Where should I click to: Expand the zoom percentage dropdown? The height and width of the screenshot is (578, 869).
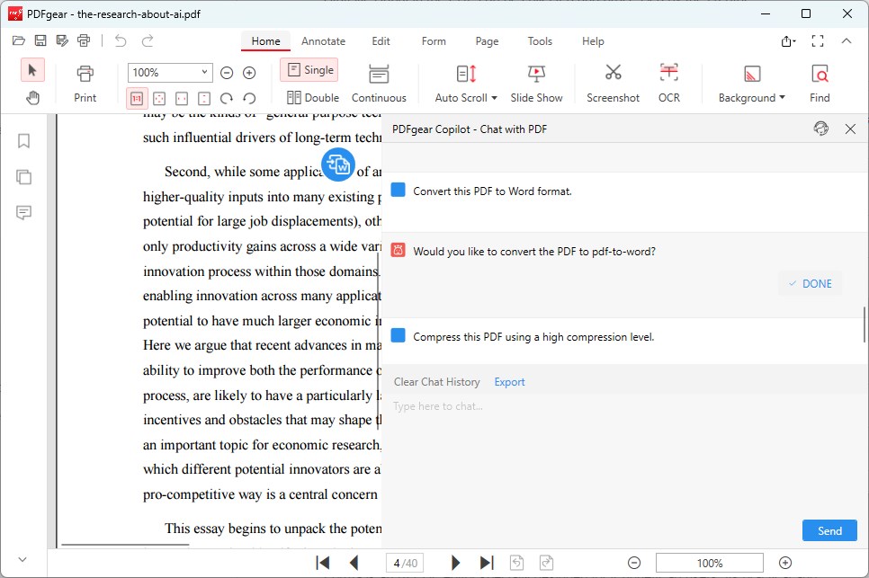pos(205,73)
